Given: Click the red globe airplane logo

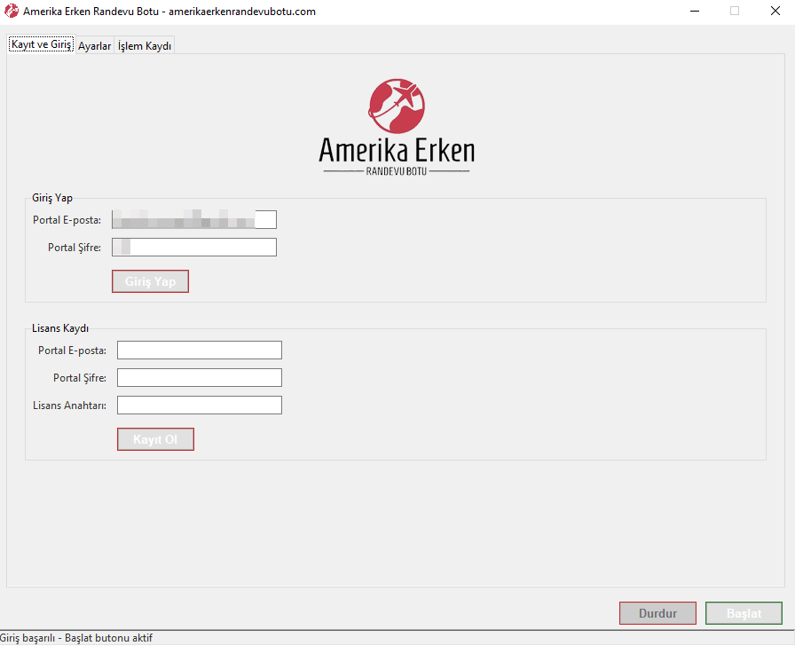Looking at the screenshot, I should (397, 106).
